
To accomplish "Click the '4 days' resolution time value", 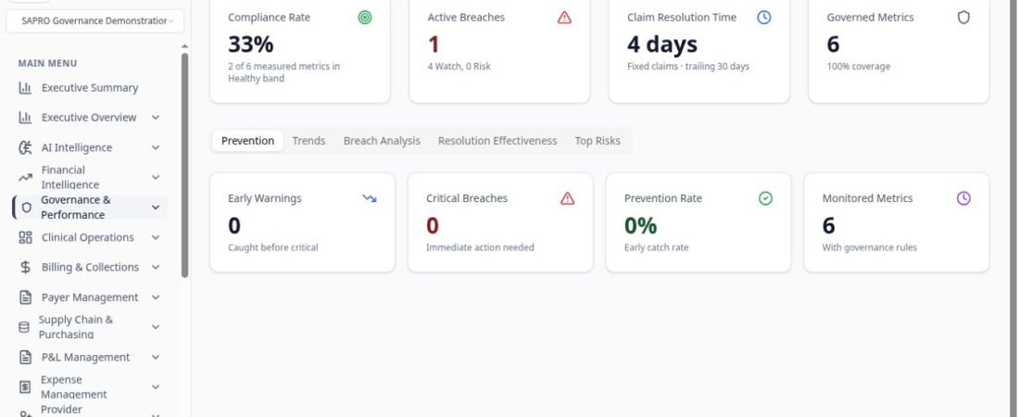I will pyautogui.click(x=662, y=44).
